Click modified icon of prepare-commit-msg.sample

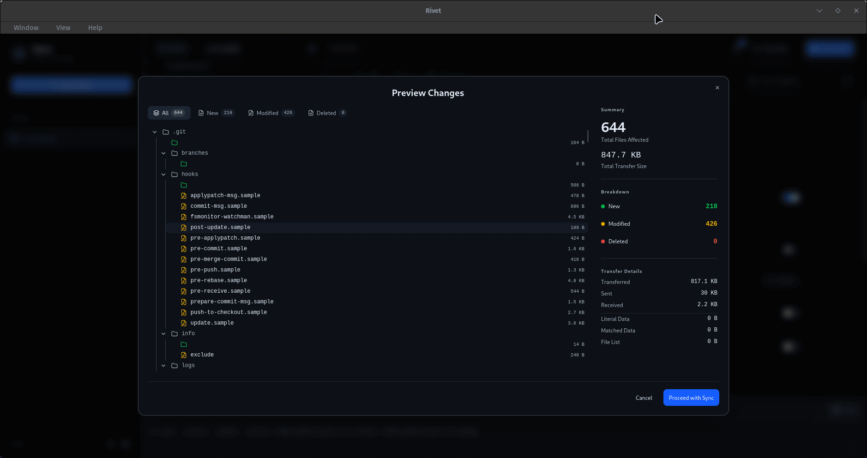coord(184,302)
